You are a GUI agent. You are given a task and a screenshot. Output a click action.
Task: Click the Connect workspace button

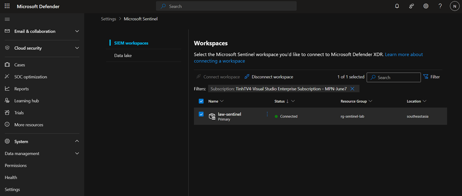(218, 76)
